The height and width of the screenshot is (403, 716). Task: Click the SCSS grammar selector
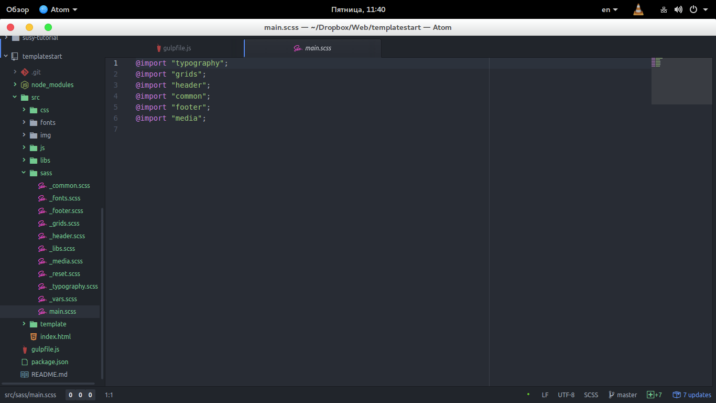click(591, 395)
